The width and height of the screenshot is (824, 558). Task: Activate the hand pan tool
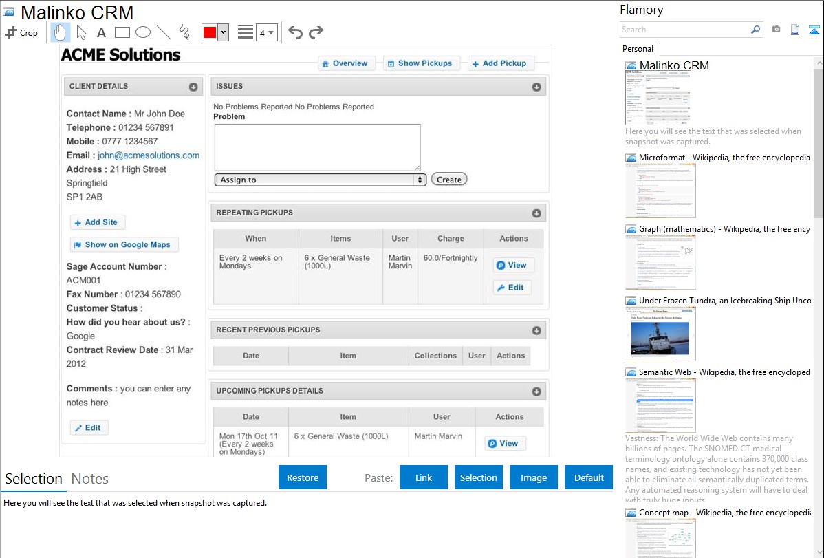pos(60,32)
